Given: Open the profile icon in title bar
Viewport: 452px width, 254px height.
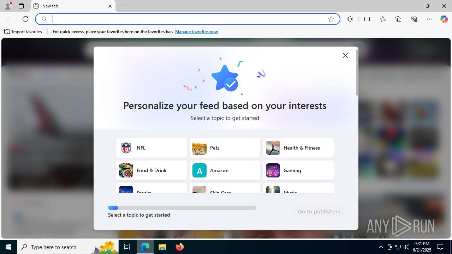Looking at the screenshot, I should 8,6.
